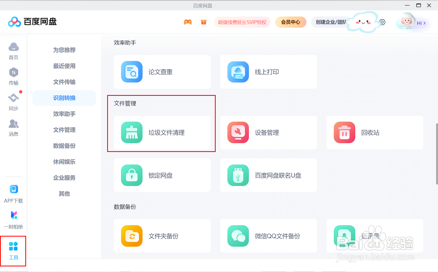Select the 工具 tools icon
438x272 pixels.
coord(13,246)
